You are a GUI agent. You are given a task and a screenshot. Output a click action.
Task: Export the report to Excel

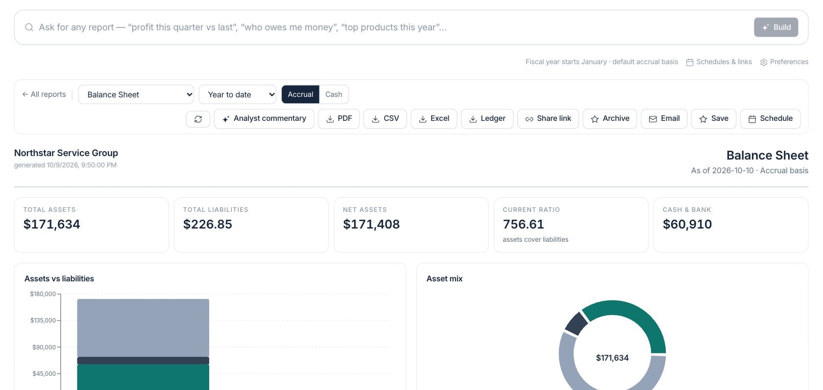(x=434, y=119)
